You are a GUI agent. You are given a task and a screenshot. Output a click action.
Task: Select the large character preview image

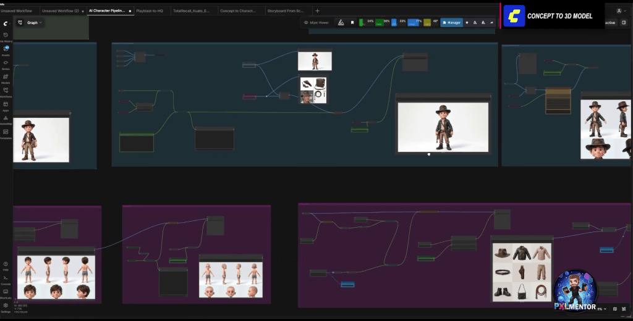coord(443,127)
